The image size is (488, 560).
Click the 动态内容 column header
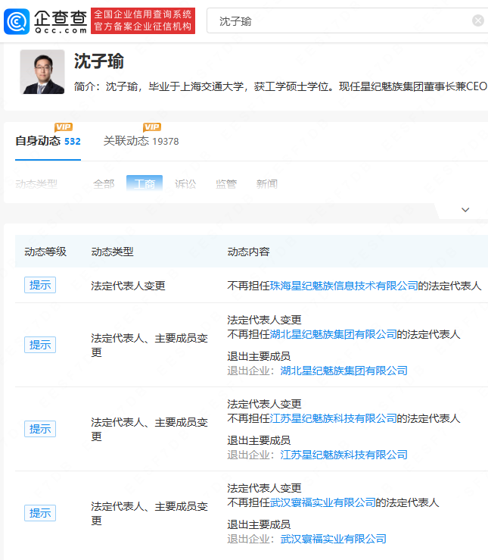(248, 252)
